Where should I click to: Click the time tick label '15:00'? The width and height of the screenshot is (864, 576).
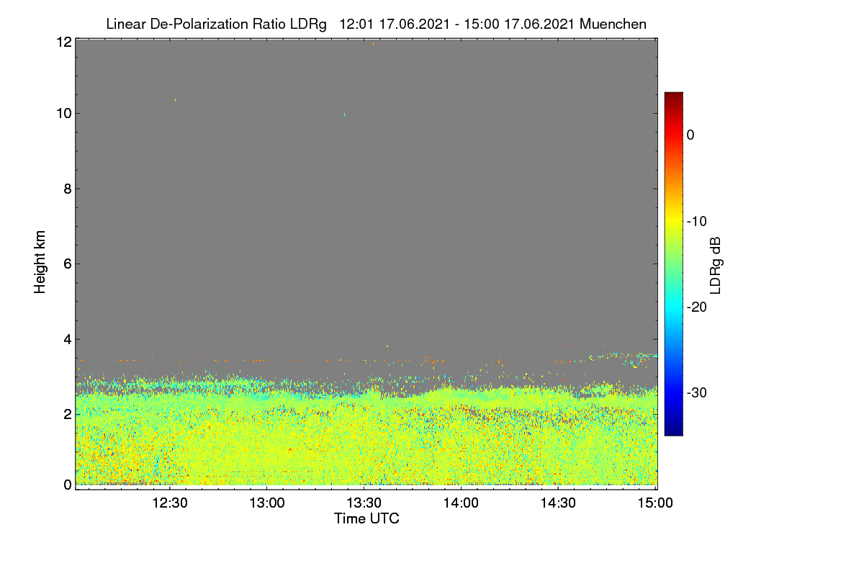[656, 503]
